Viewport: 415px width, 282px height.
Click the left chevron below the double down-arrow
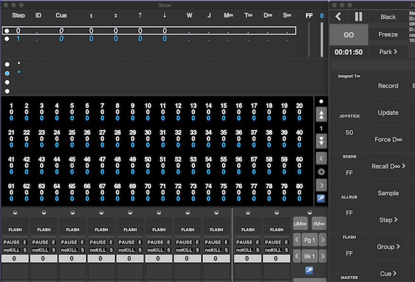click(321, 158)
